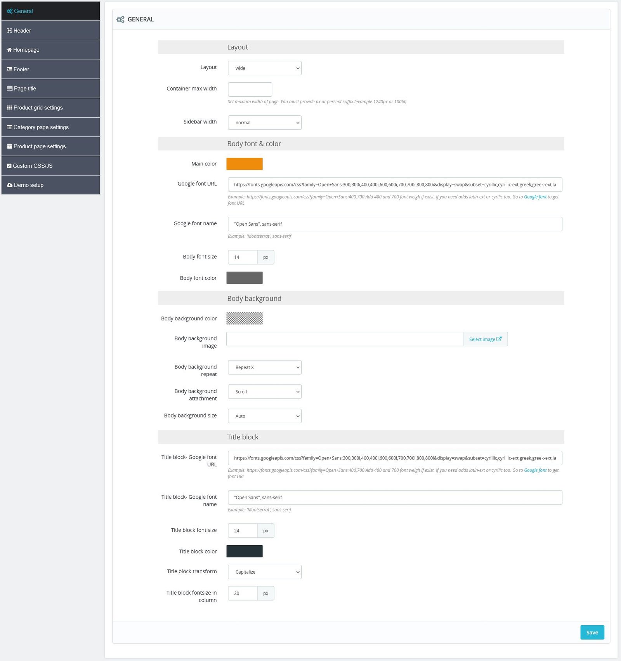Switch to Header settings tab
621x661 pixels.
[x=50, y=31]
